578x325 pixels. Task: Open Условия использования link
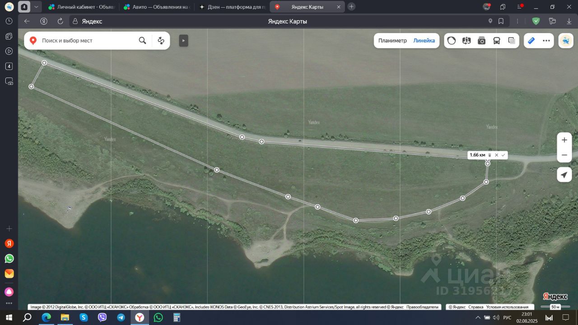tap(507, 307)
